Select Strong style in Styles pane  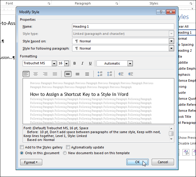tap(187, 87)
